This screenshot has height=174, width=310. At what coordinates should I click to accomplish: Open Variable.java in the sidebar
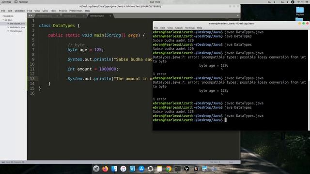pyautogui.click(x=16, y=31)
